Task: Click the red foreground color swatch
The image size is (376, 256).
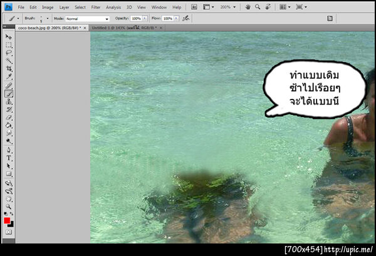Action: (x=7, y=220)
